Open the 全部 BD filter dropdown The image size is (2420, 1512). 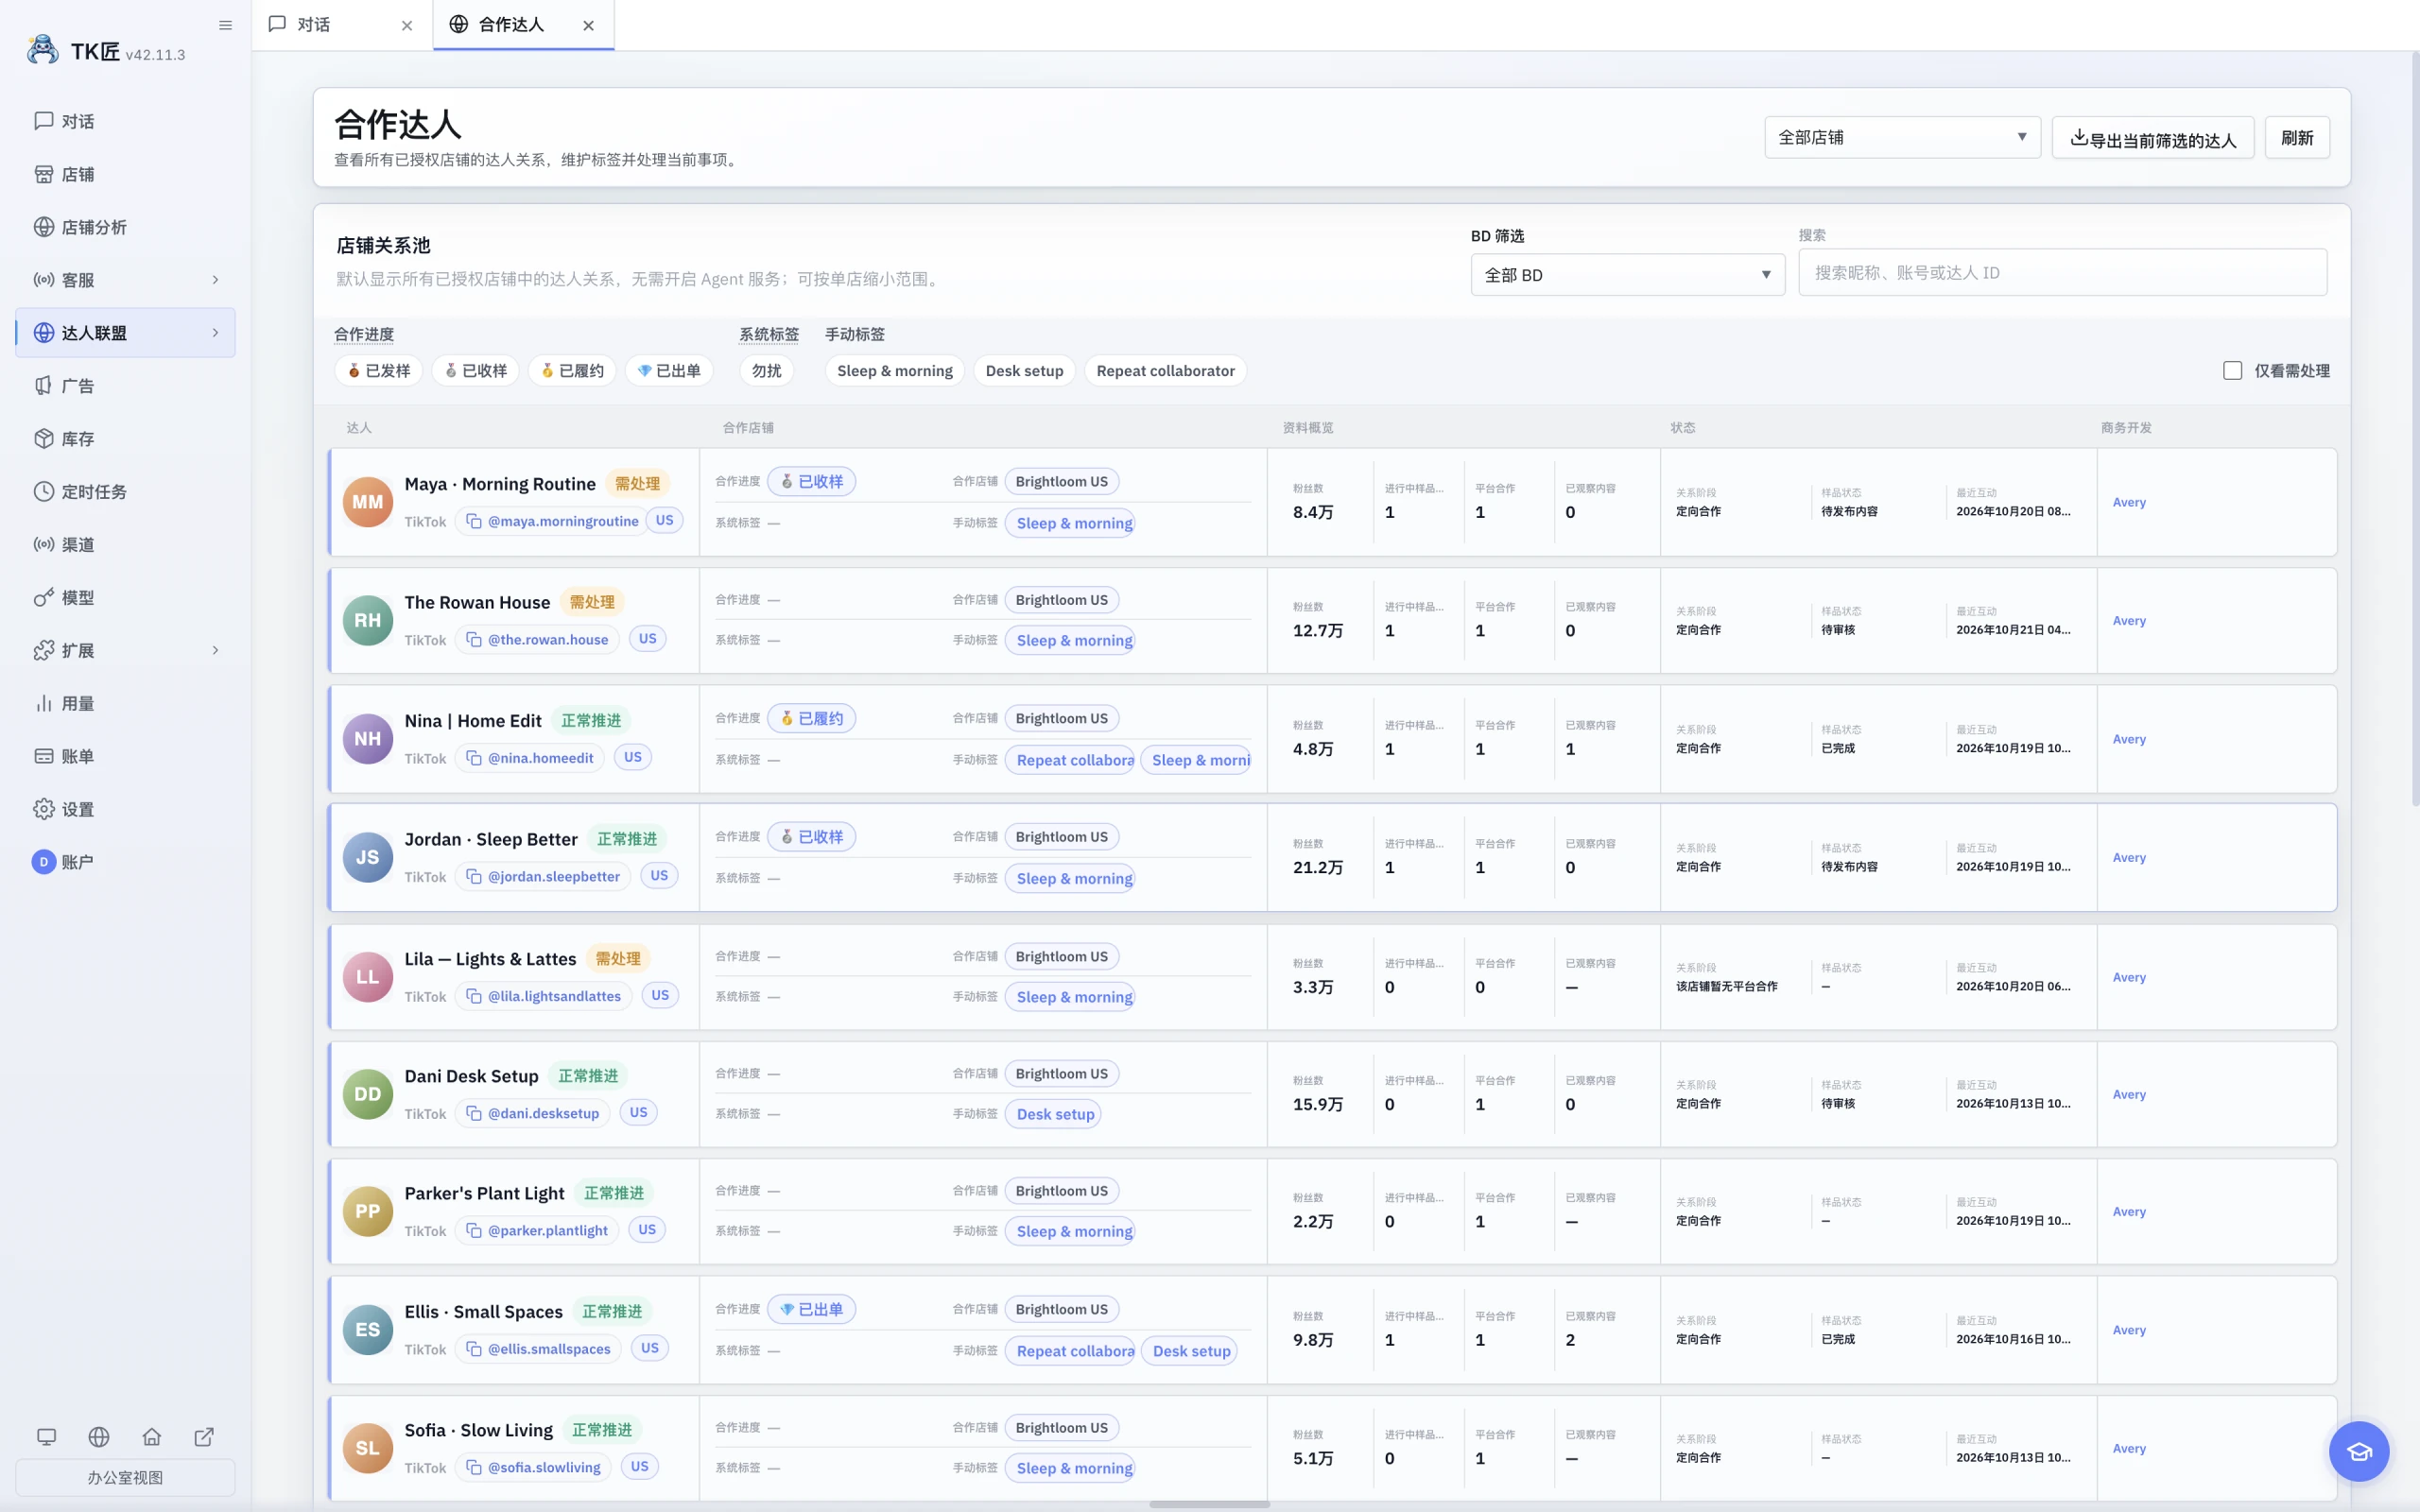1627,274
